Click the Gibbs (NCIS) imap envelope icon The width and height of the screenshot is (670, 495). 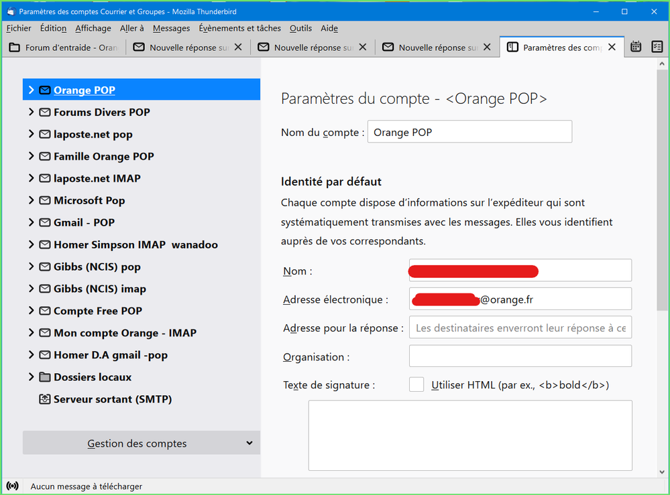click(45, 289)
